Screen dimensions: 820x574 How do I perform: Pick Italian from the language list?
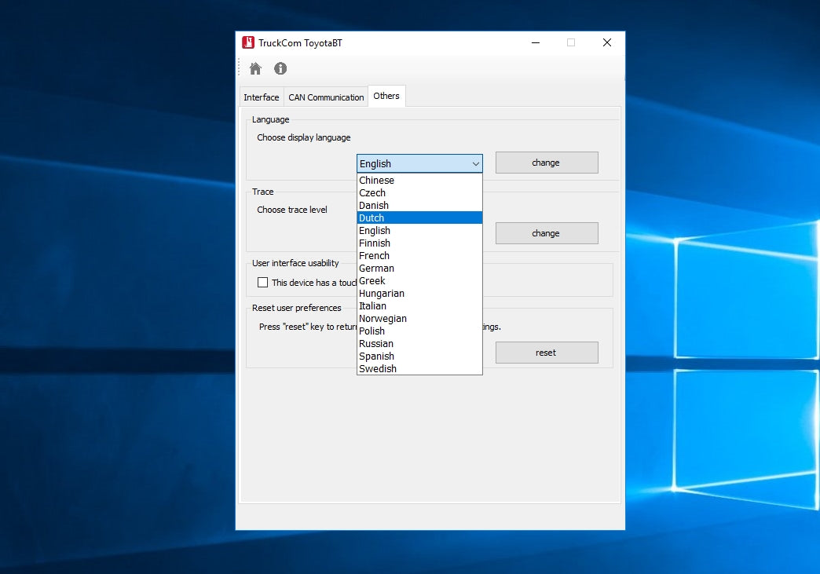point(419,306)
